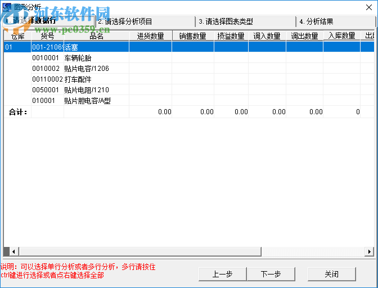
Task: Click the 进货数量 column header
Action: click(151, 36)
